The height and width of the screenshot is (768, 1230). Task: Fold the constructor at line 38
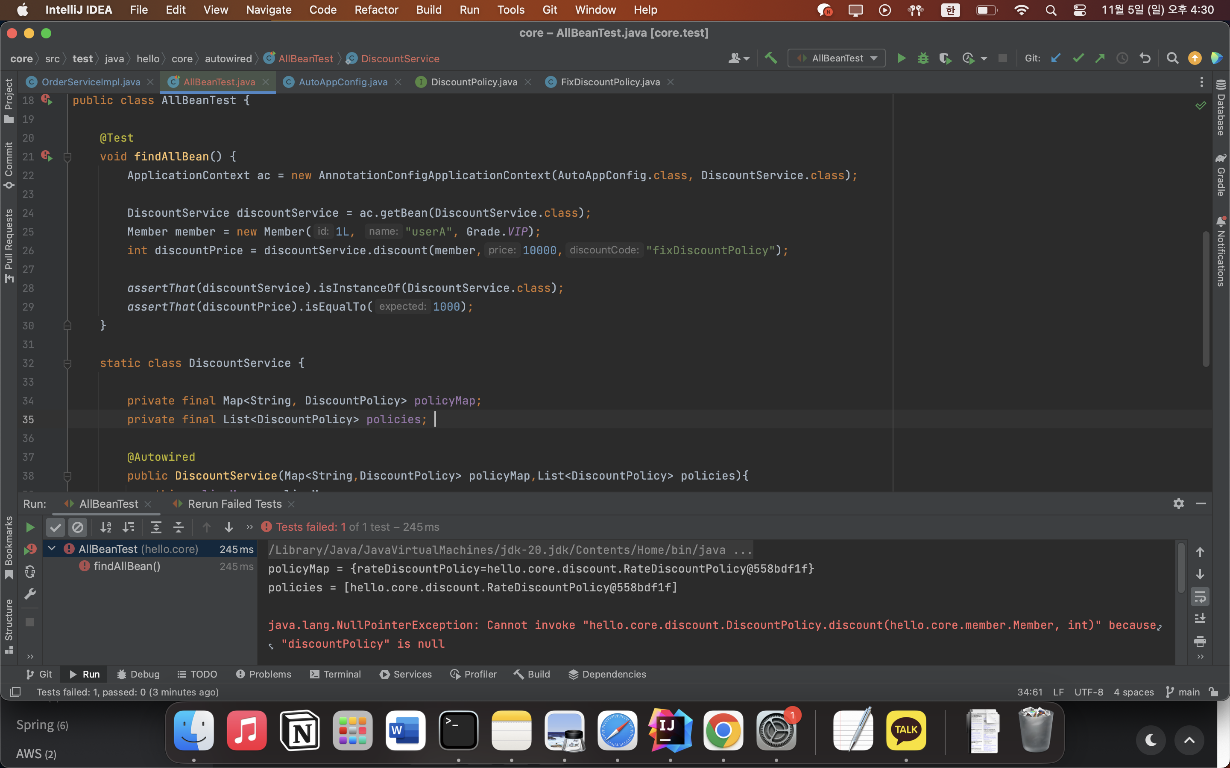pyautogui.click(x=67, y=477)
